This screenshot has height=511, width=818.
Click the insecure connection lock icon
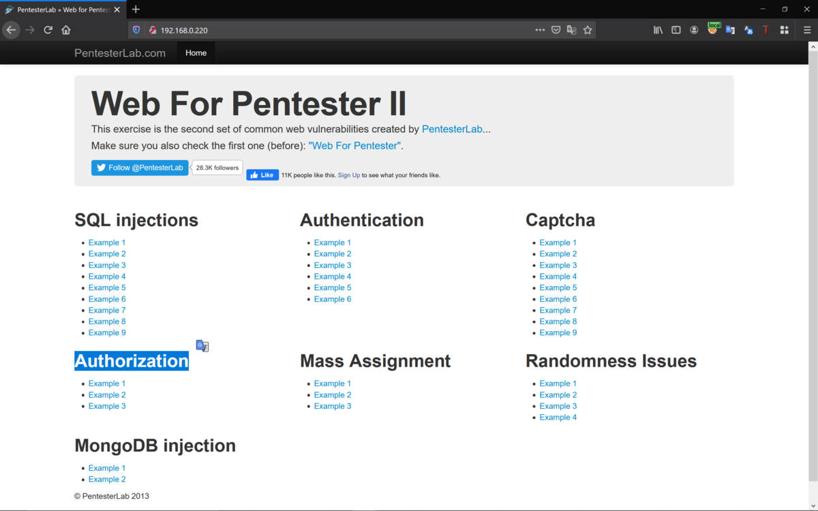(x=153, y=30)
